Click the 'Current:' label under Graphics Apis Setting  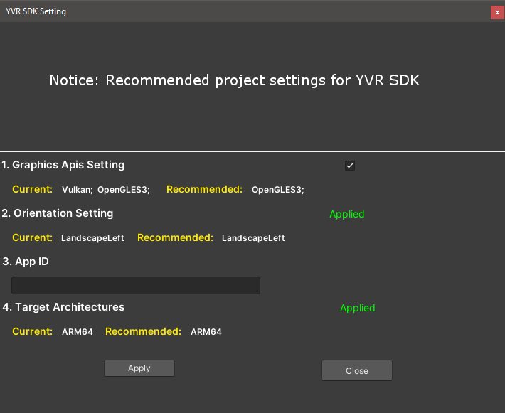32,189
